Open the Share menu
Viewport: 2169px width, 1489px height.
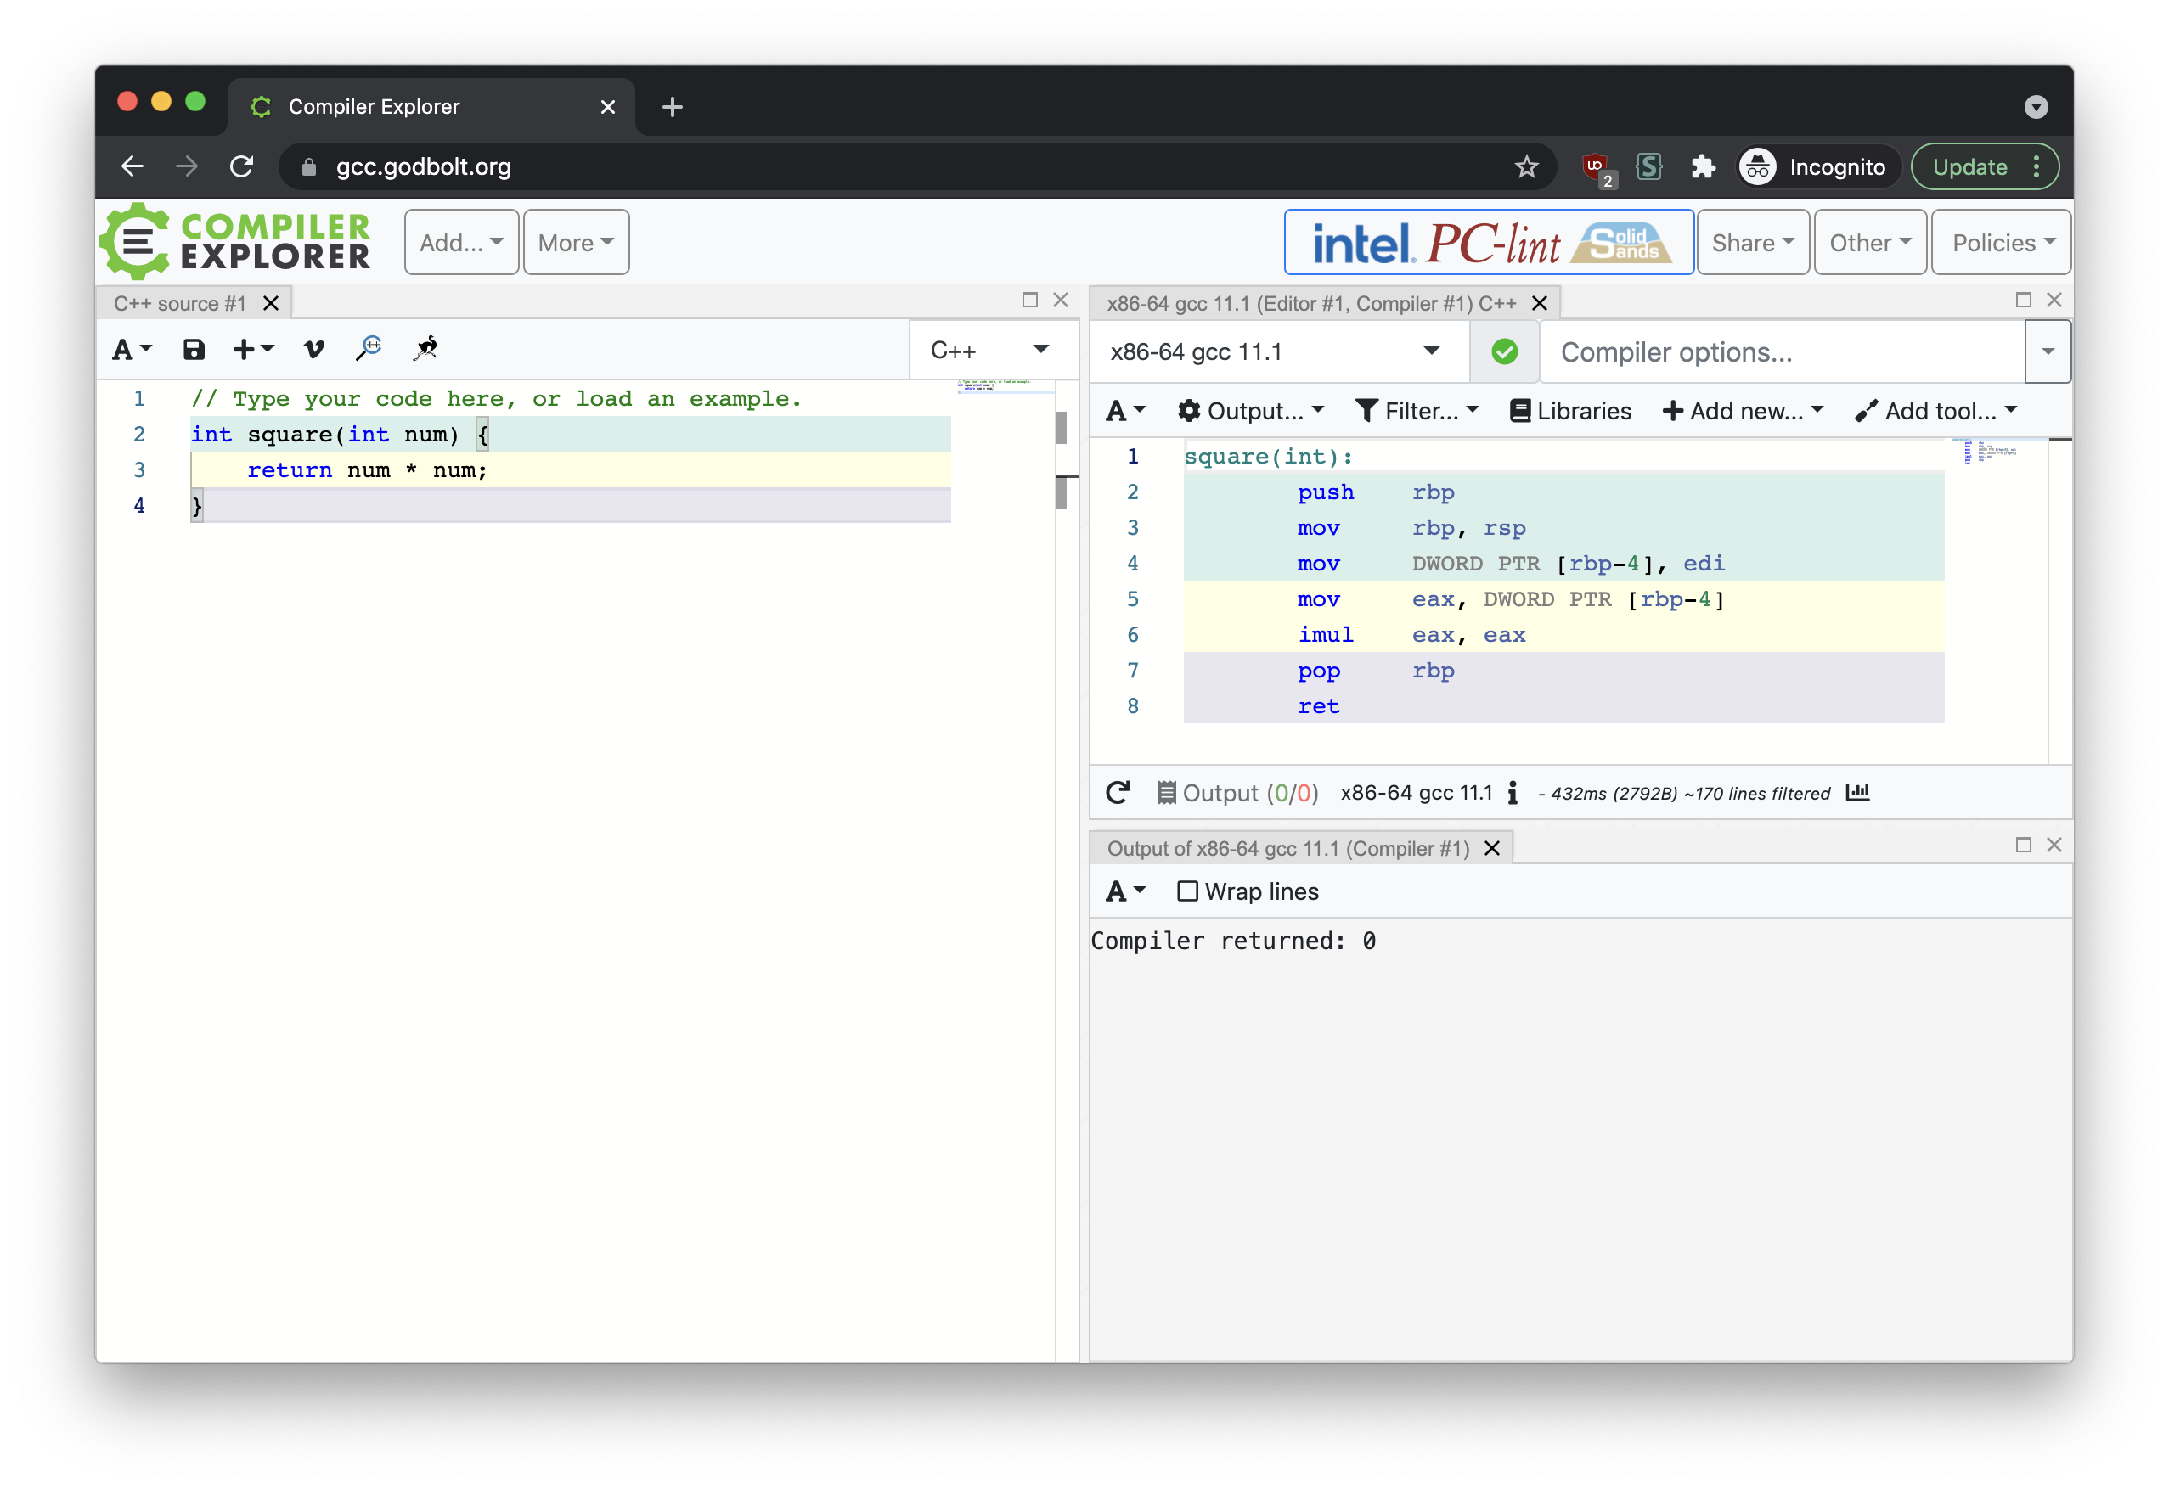tap(1752, 243)
